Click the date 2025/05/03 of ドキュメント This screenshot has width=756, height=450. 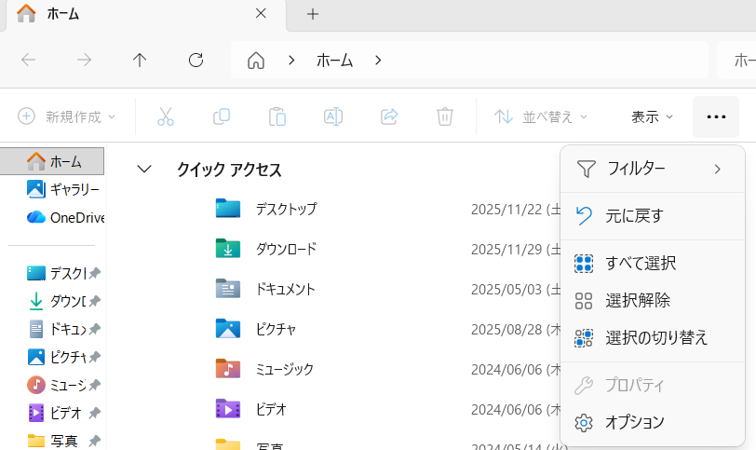pyautogui.click(x=516, y=290)
